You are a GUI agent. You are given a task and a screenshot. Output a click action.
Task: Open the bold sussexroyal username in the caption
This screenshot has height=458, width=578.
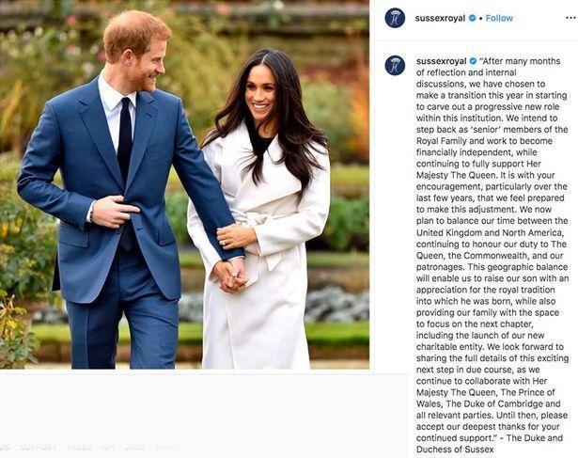click(x=441, y=61)
